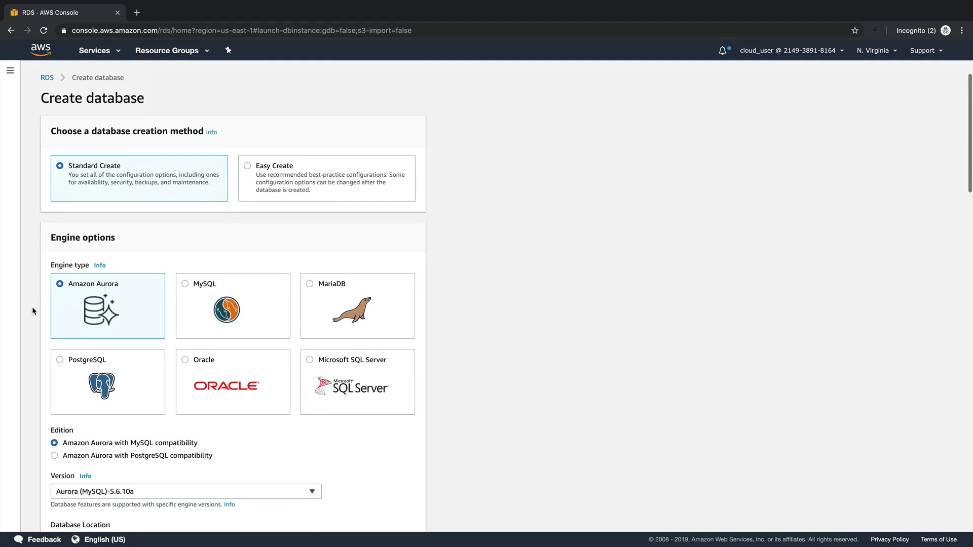Screen dimensions: 973x547
Task: Expand the cloud_user account menu
Action: click(792, 50)
